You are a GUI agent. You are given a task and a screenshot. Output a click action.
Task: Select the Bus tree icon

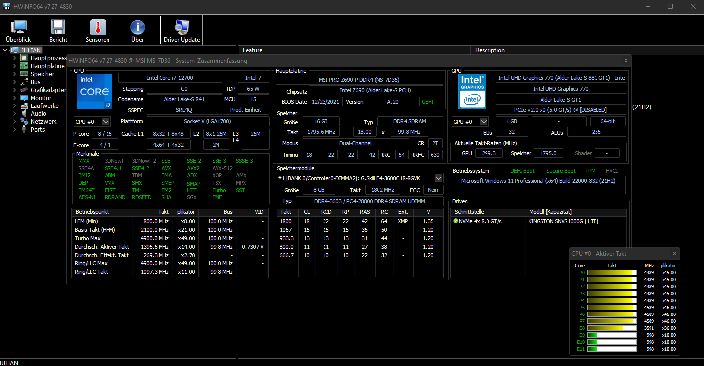(x=24, y=82)
